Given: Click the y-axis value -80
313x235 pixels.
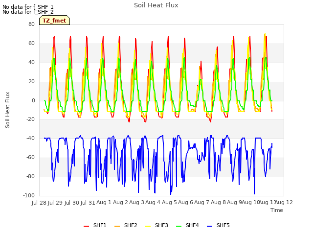Looking at the screenshot, I should click(30, 177).
